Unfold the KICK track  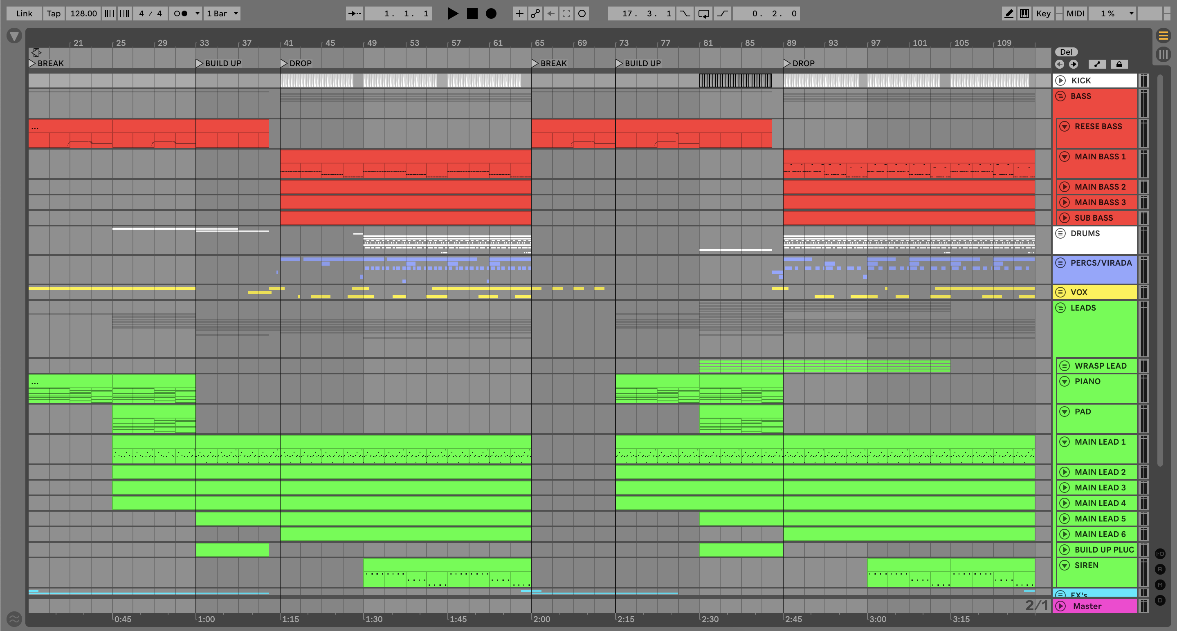pyautogui.click(x=1061, y=81)
